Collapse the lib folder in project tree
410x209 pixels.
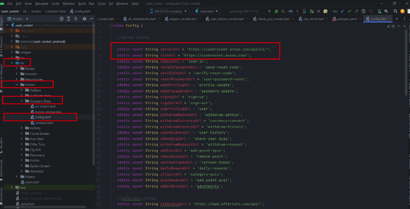click(x=10, y=62)
